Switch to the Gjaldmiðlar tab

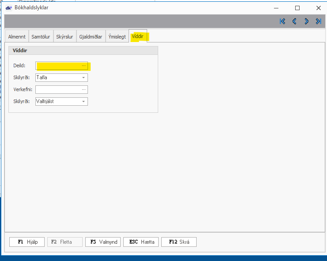91,37
